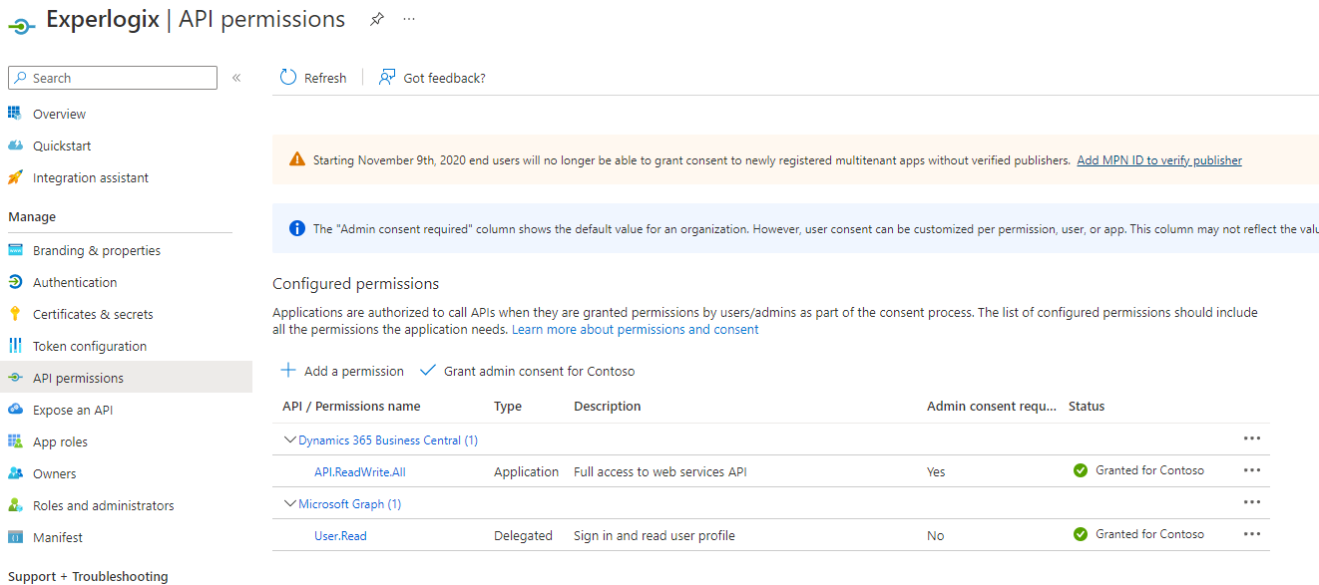Click the Manifest icon in the sidebar
Screen dimensions: 1319x585
point(15,537)
